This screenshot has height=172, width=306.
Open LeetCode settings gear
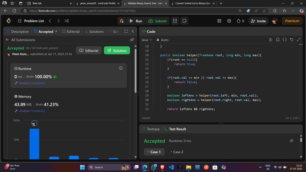pyautogui.click(x=229, y=21)
